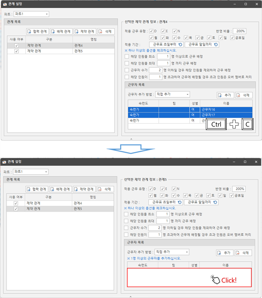This screenshot has width=262, height=298.
Task: Reset 근무표 초일부터 refresh icon in top dialog
Action: 180,45
